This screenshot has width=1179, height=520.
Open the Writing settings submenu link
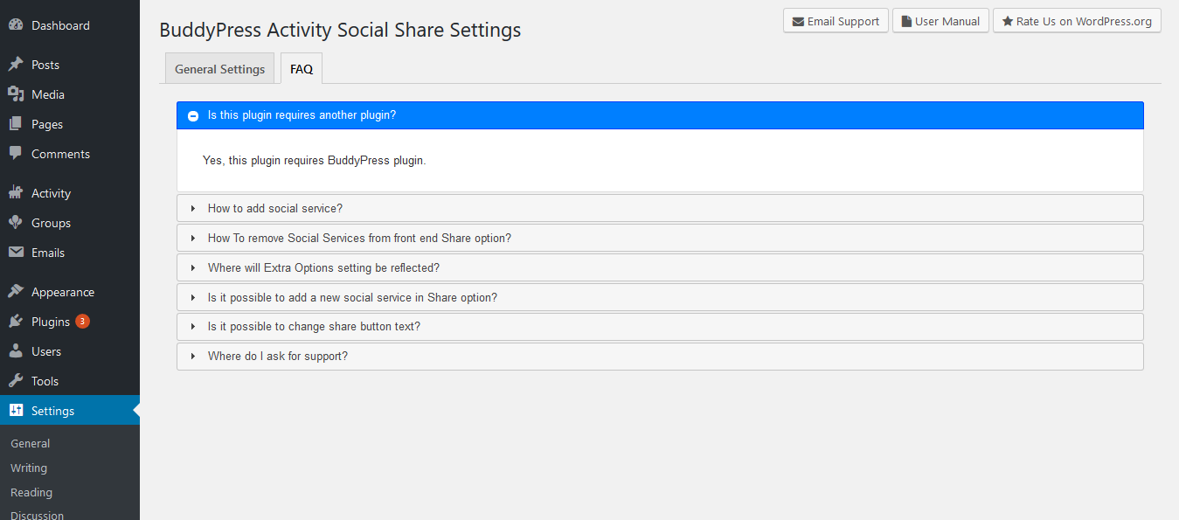pos(29,468)
